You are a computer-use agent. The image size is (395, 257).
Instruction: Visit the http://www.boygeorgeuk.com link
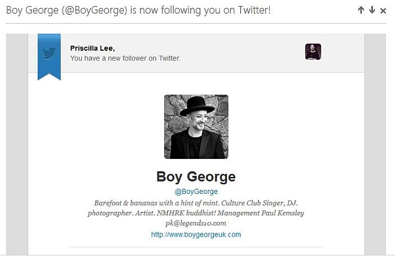196,234
